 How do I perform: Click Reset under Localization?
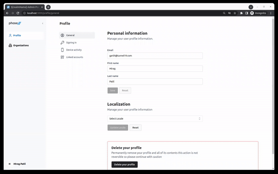pos(135,128)
